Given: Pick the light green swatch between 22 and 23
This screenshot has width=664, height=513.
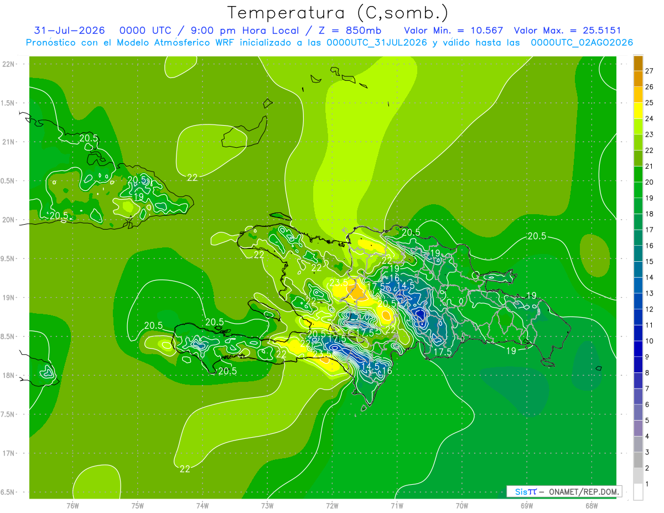Looking at the screenshot, I should click(638, 143).
